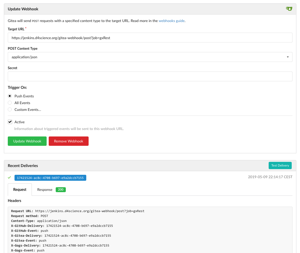
Task: Click the Content-Type: application/json header line
Action: 39,221
